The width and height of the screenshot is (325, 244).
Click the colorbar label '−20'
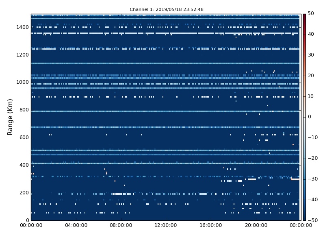[312, 158]
